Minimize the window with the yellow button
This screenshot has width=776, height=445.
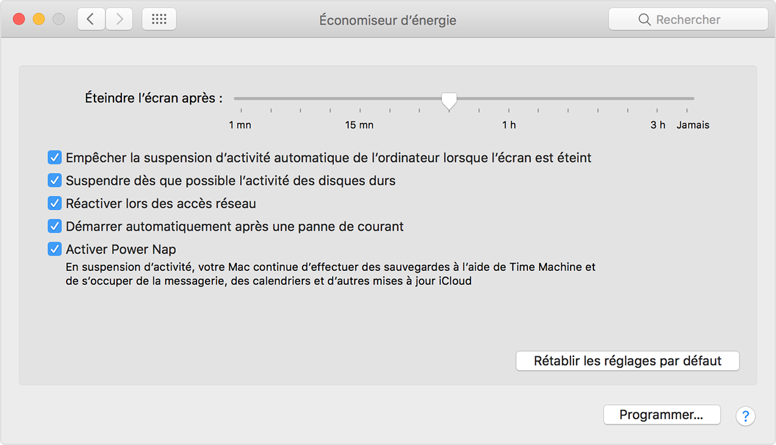(39, 19)
